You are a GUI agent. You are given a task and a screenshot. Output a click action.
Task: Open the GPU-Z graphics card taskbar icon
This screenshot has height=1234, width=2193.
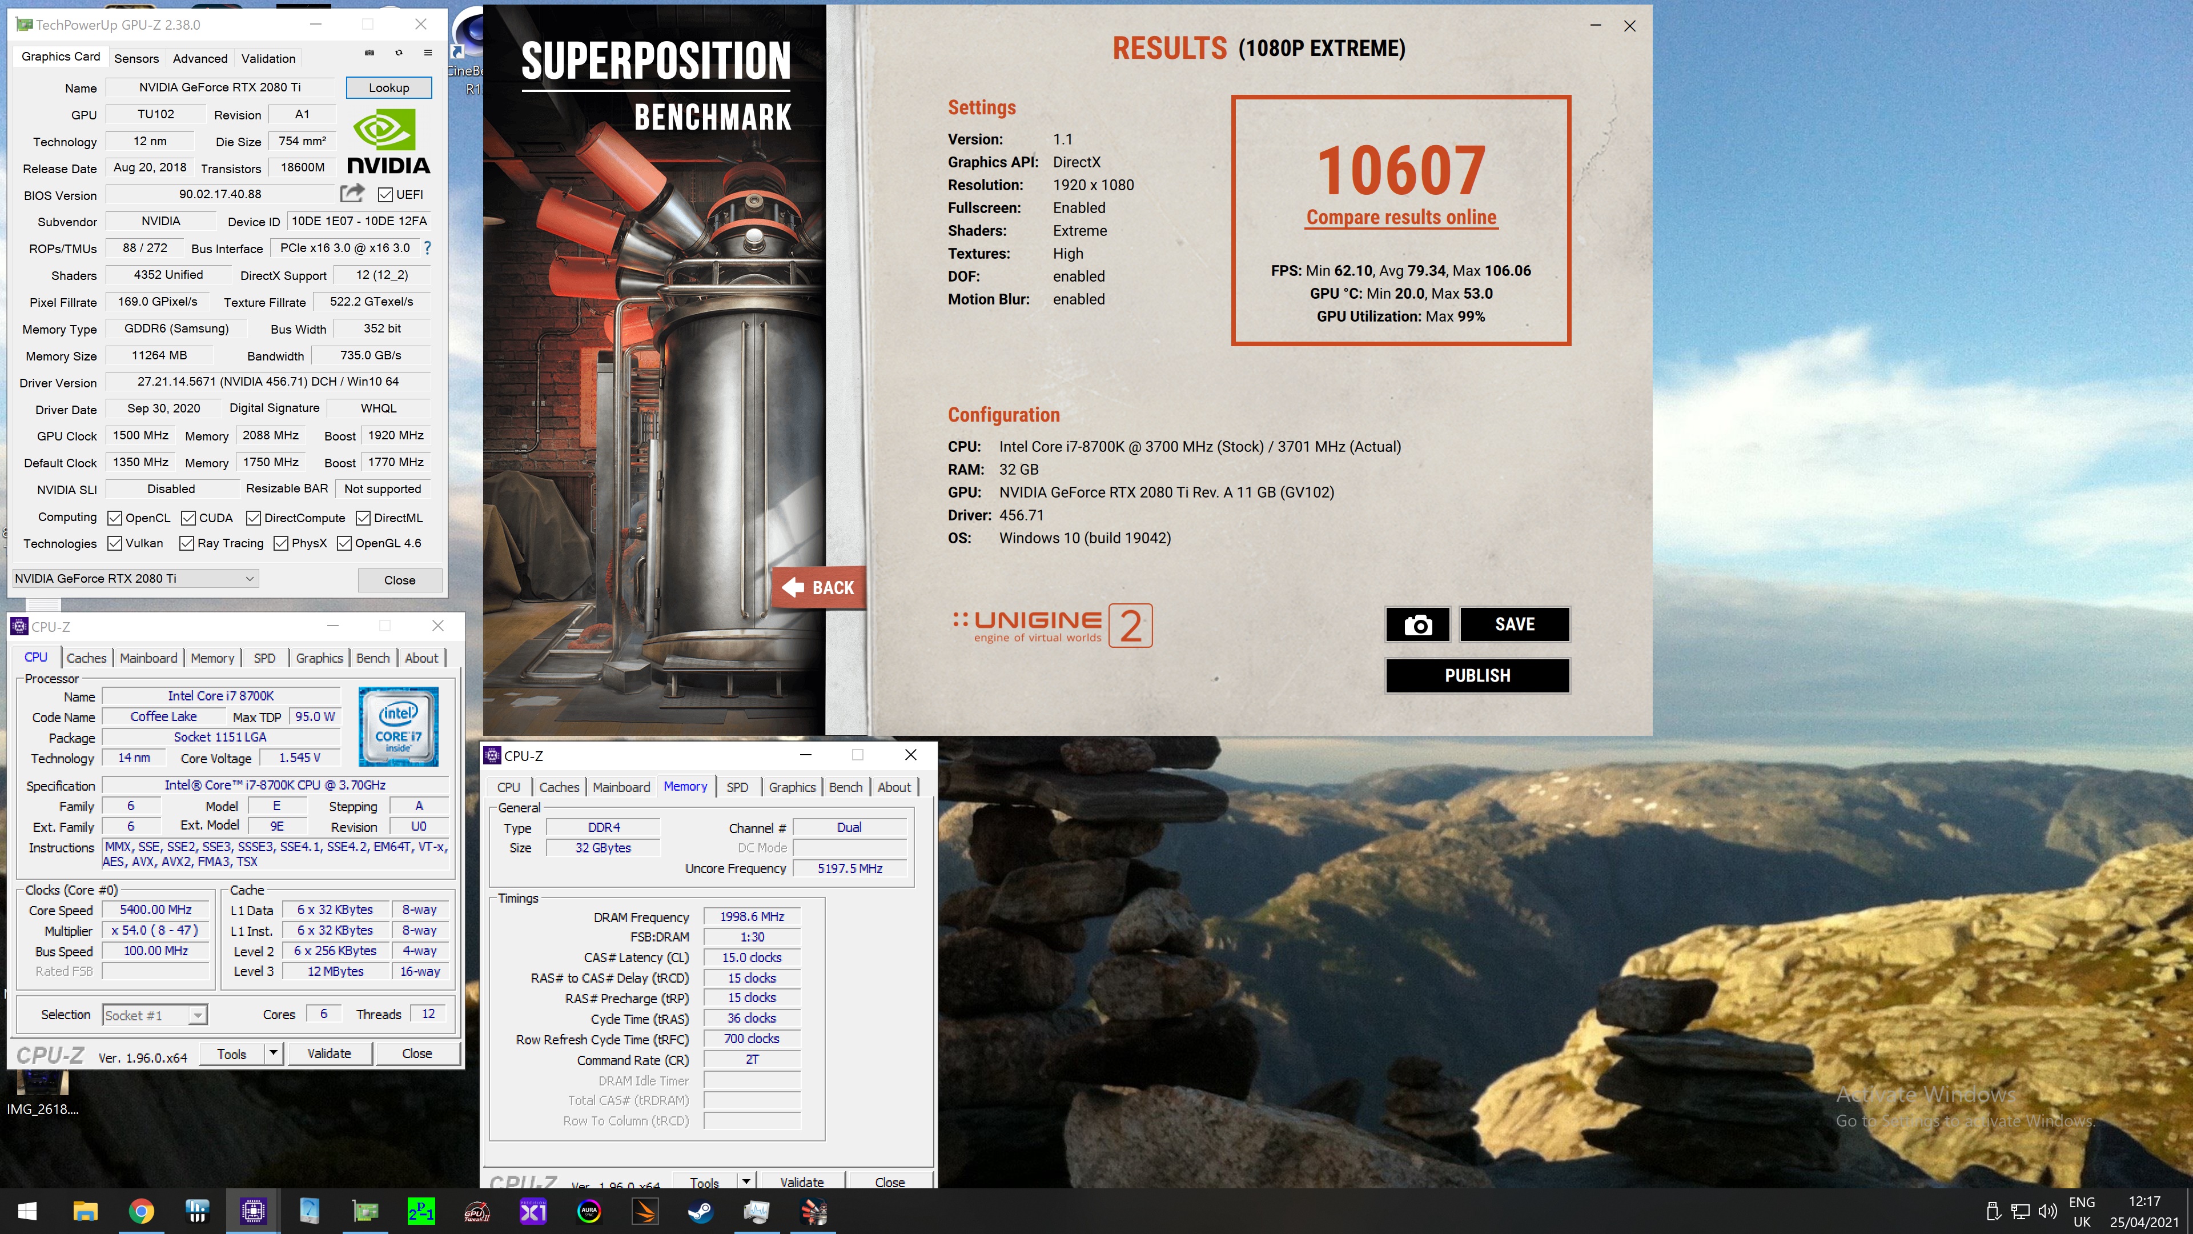(365, 1211)
